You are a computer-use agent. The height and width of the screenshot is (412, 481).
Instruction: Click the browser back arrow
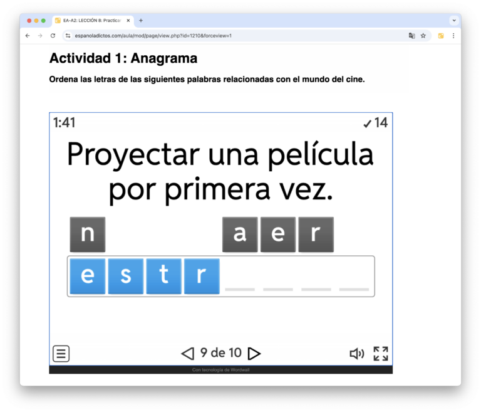point(28,36)
